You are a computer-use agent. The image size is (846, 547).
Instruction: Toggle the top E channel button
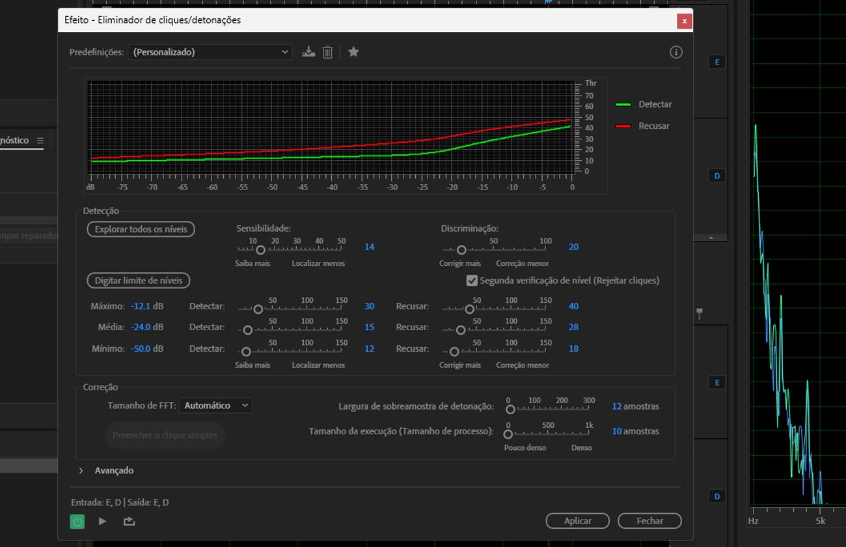(x=718, y=62)
